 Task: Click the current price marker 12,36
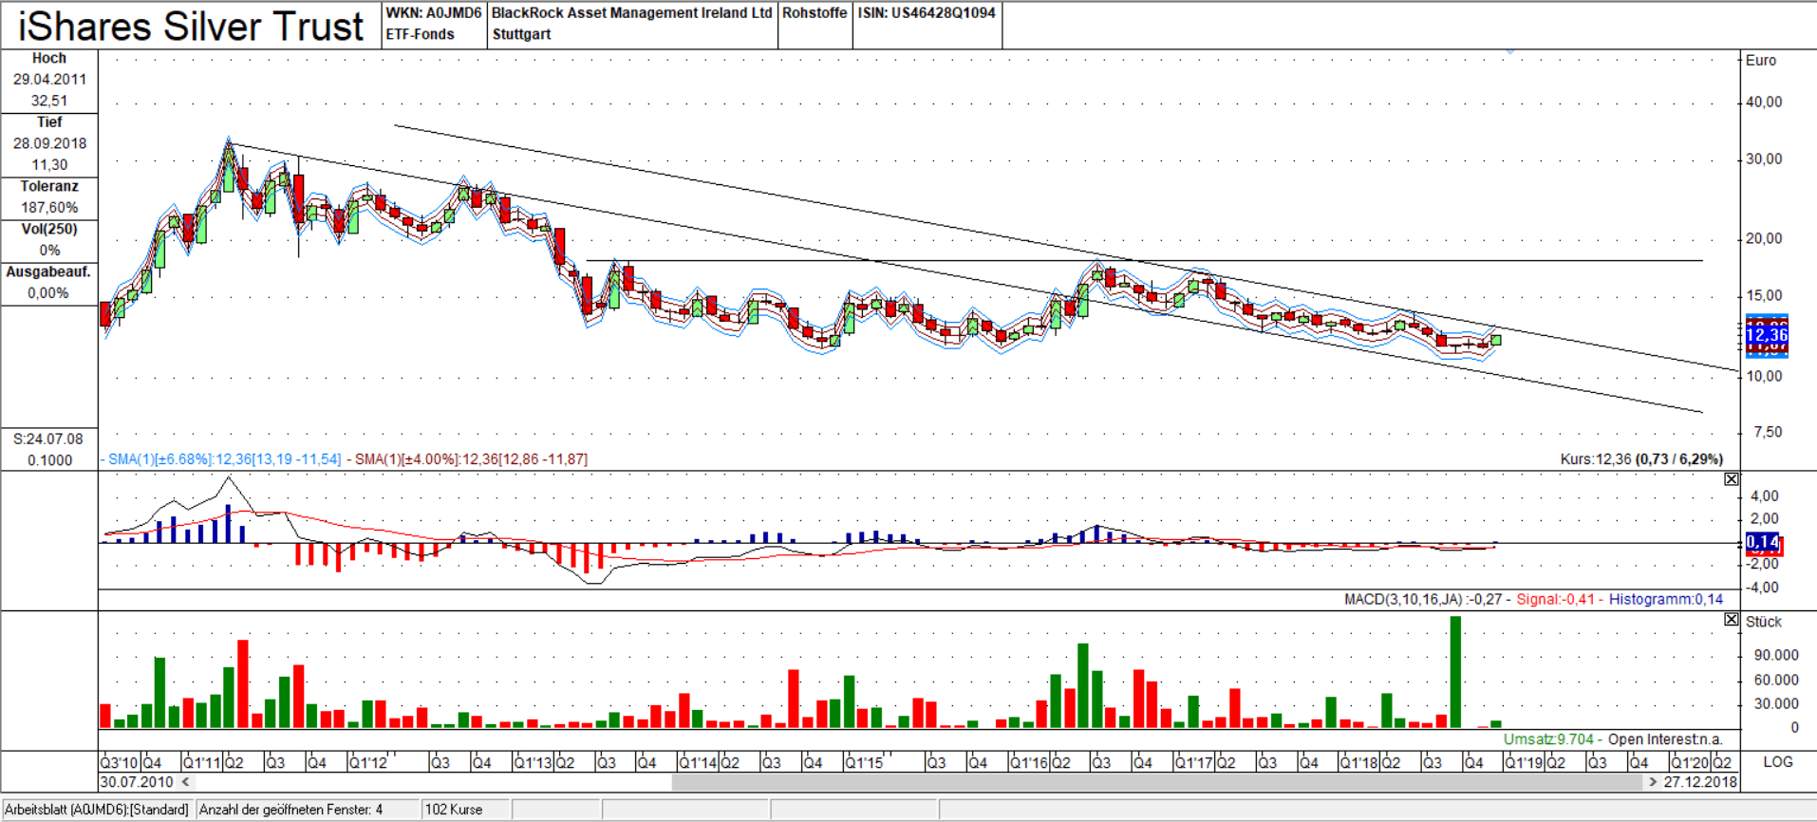1767,335
